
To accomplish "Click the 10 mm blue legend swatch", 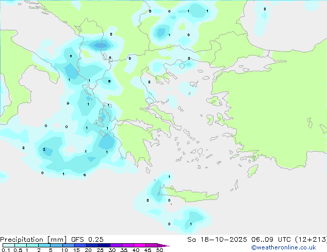I will coord(68,245).
